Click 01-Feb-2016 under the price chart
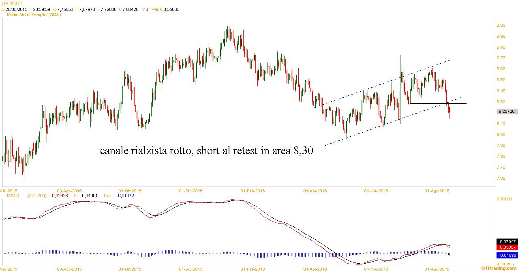This screenshot has height=271, width=518. (x=253, y=190)
